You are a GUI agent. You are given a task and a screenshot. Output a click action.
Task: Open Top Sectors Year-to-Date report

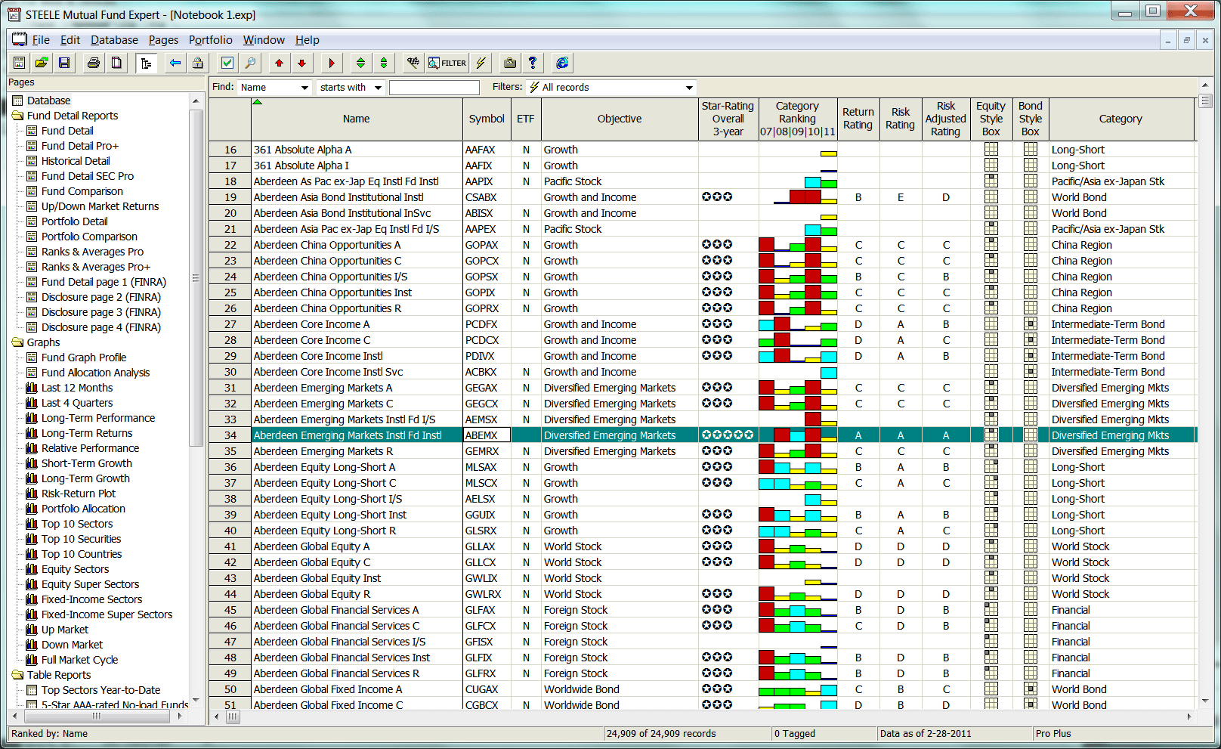[100, 690]
